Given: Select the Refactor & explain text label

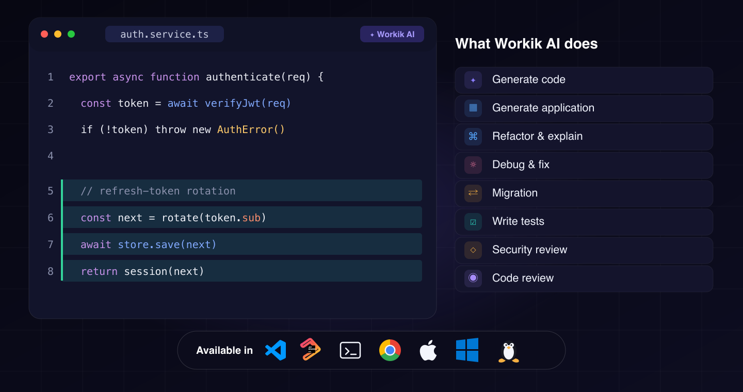Looking at the screenshot, I should (538, 136).
